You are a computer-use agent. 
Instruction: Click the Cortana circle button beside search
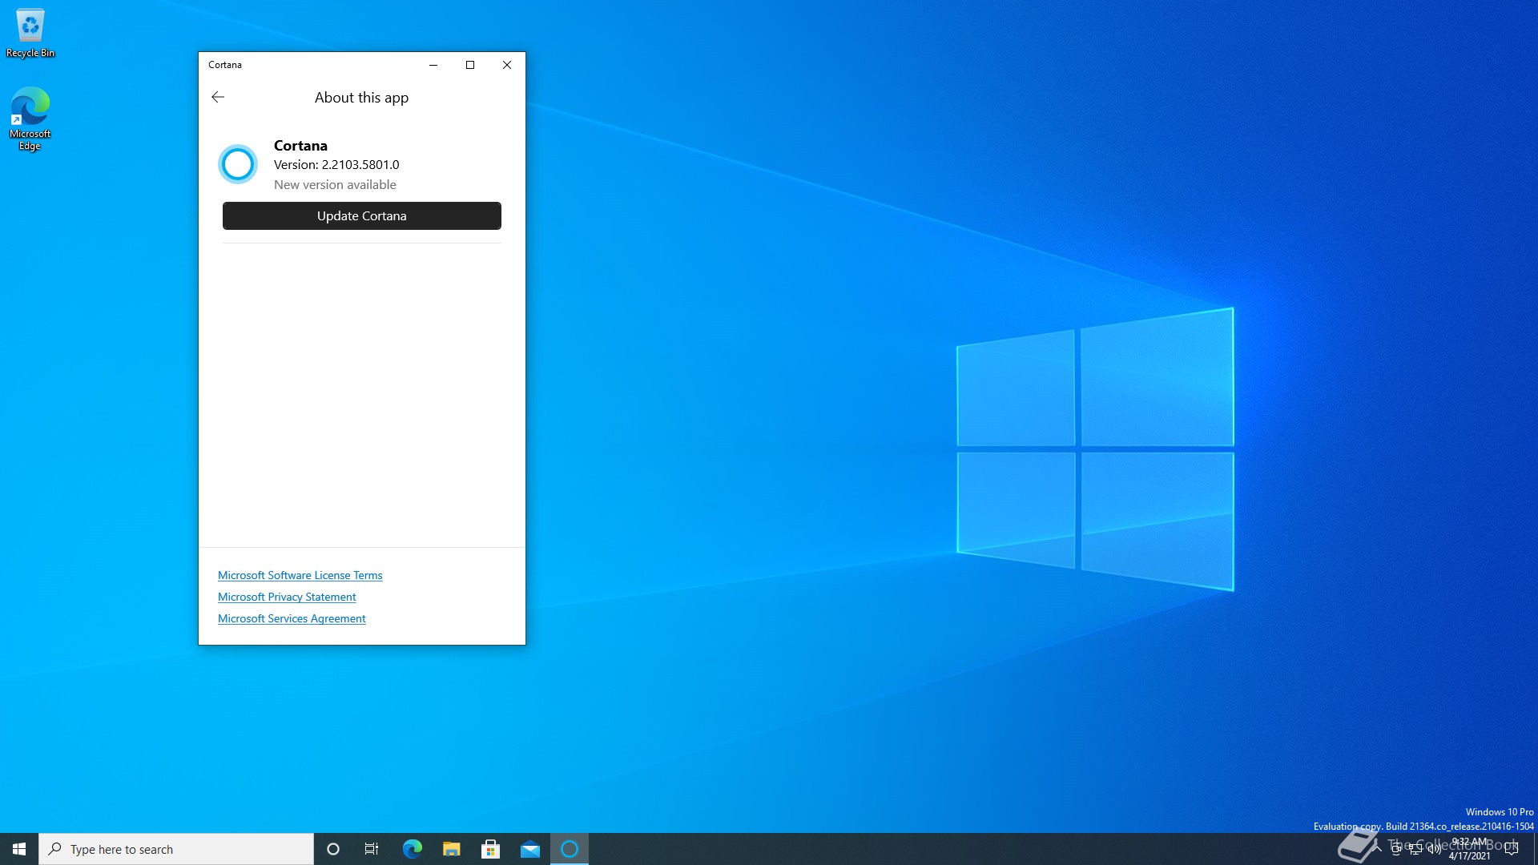333,849
